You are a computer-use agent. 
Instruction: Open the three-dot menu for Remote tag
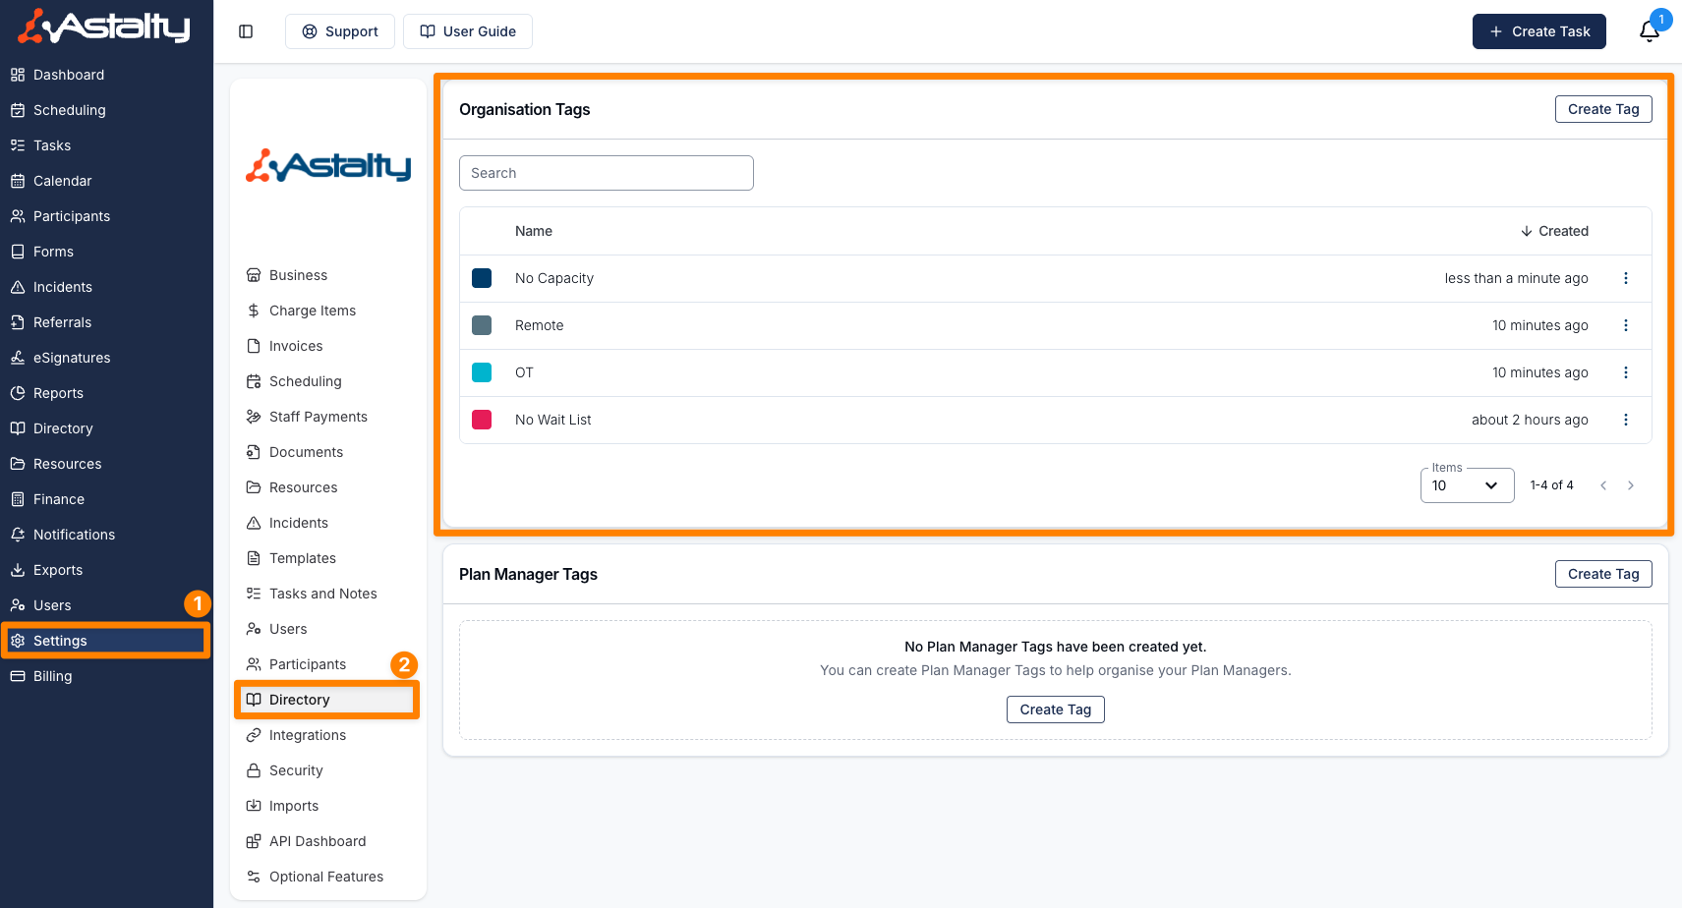point(1626,325)
